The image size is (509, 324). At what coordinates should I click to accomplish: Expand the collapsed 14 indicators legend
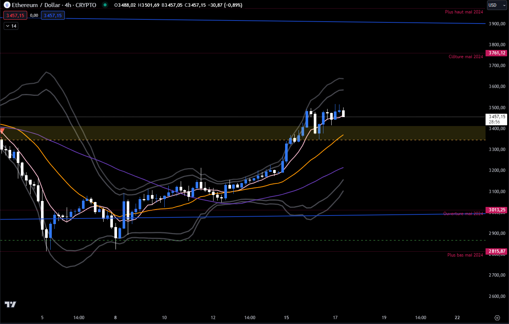point(11,26)
